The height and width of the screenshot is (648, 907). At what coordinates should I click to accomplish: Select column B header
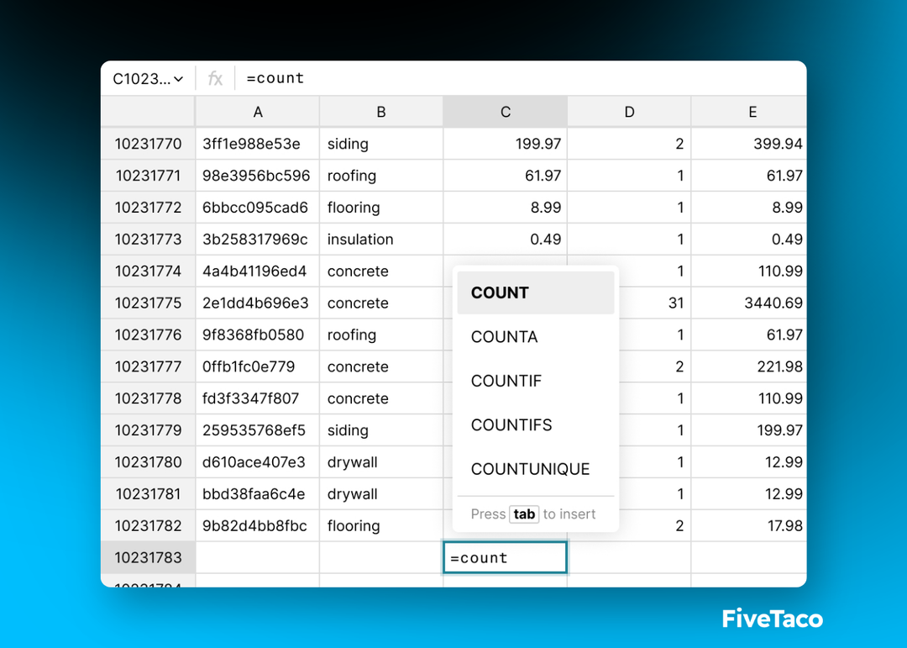pos(381,112)
